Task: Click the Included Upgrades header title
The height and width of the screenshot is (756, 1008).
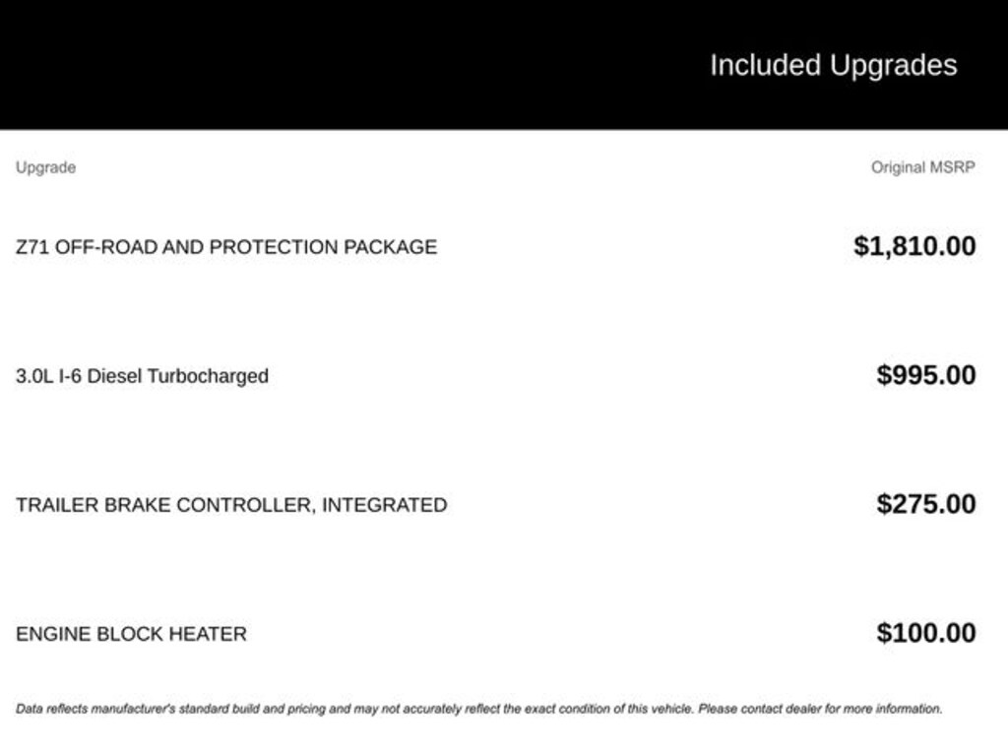Action: click(x=833, y=65)
